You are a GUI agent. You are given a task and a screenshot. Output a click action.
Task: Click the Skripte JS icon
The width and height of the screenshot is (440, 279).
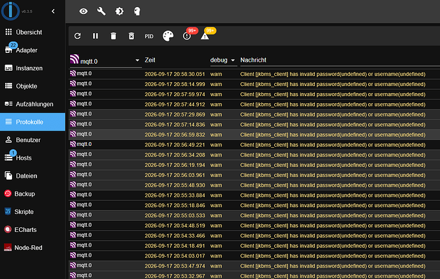[x=8, y=211]
